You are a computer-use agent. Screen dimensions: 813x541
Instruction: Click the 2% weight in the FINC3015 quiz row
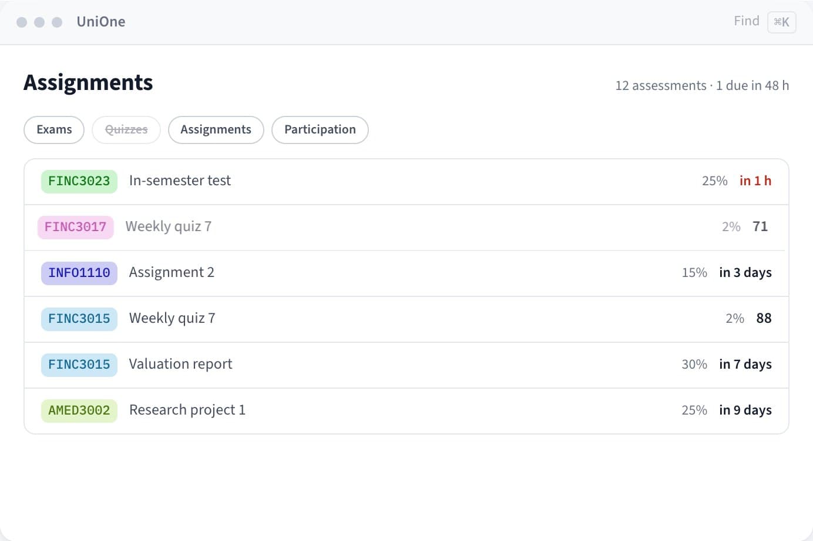coord(735,319)
